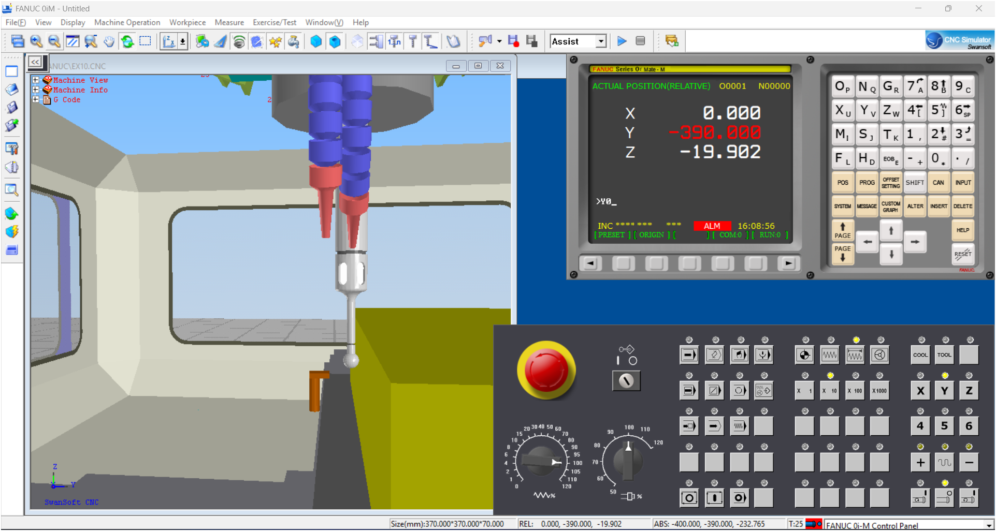The height and width of the screenshot is (531, 996).
Task: Toggle the COOL coolant button
Action: [920, 355]
